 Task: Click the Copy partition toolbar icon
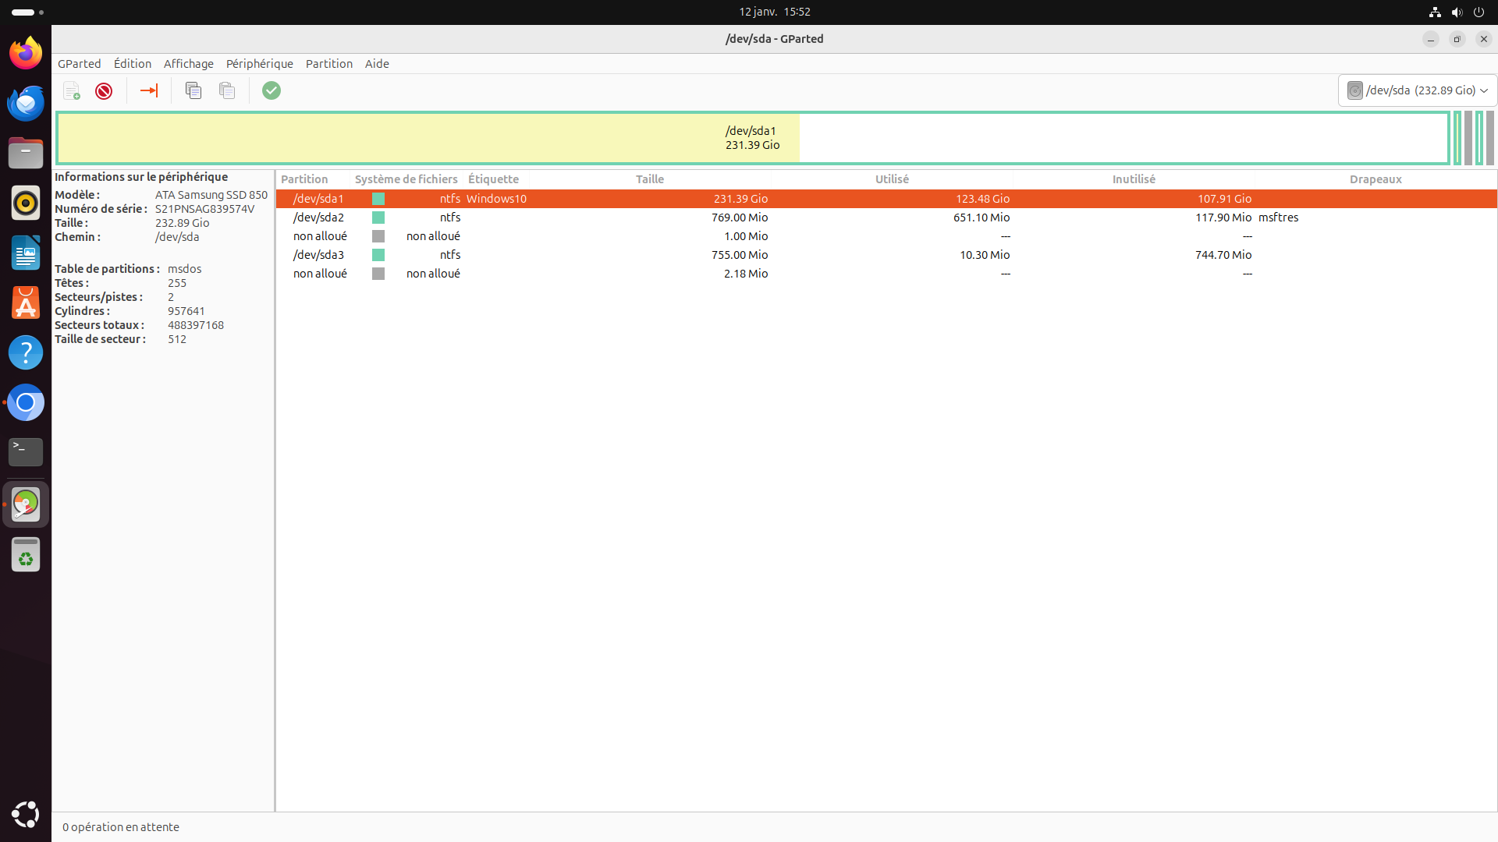(193, 91)
